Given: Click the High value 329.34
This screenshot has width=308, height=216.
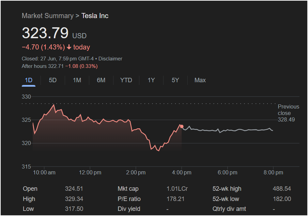Looking at the screenshot, I should click(x=74, y=199).
